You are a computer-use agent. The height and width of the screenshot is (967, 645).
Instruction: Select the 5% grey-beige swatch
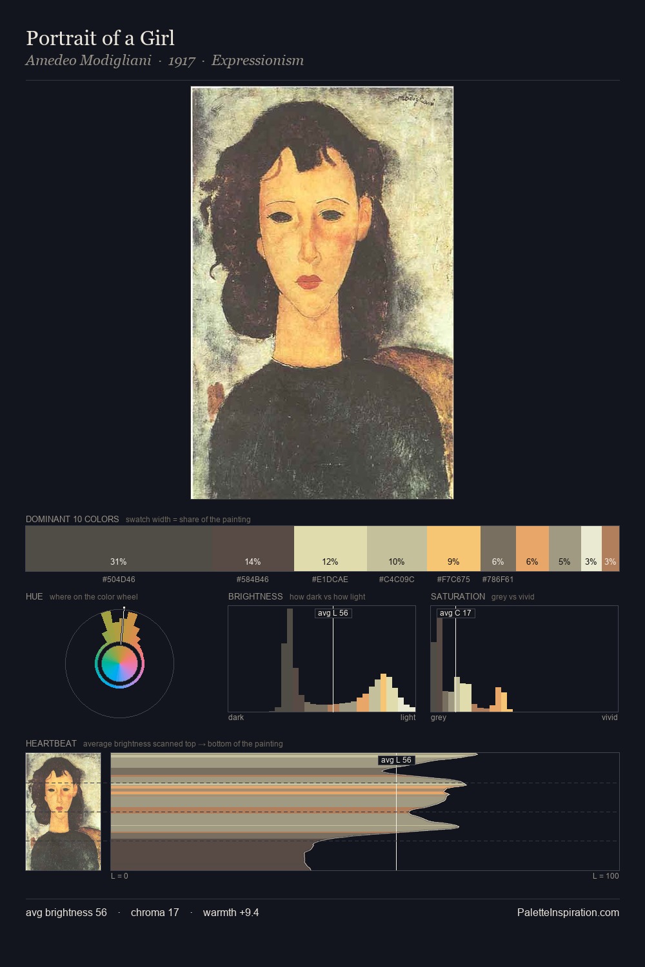[565, 549]
